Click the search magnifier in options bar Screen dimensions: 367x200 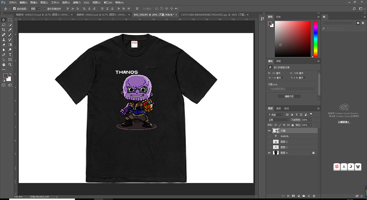(x=354, y=9)
